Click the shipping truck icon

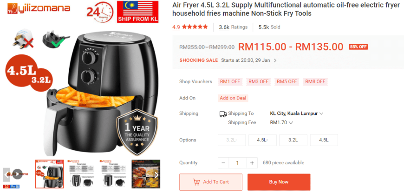[x=223, y=114]
